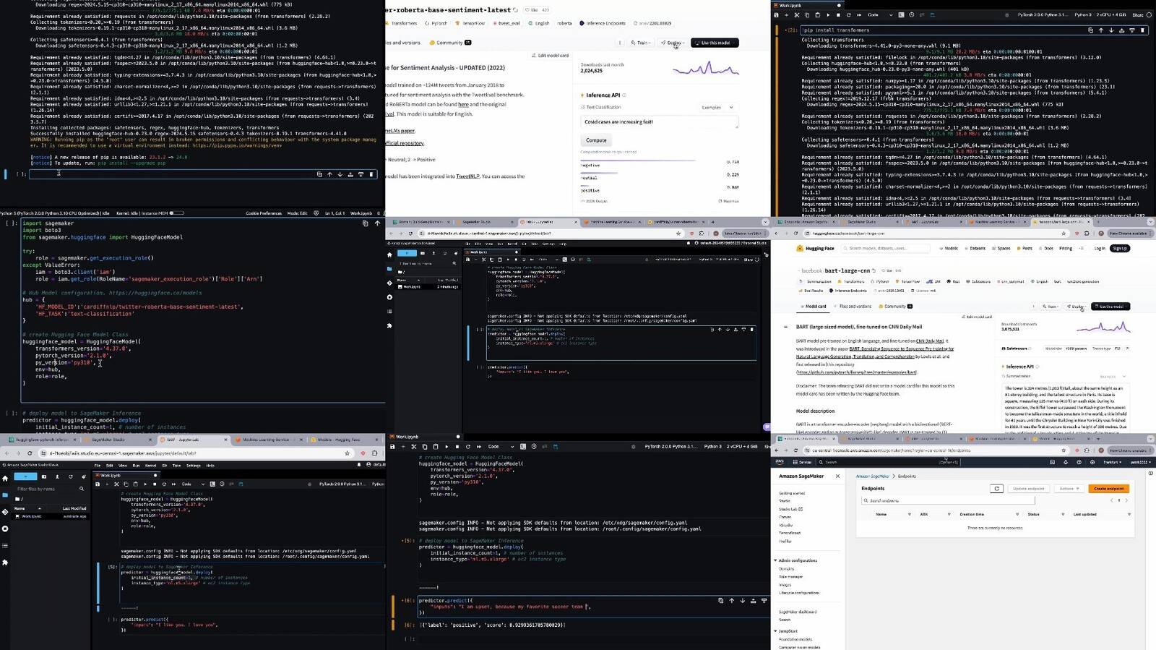Open Files and versions tab on bart-large-cnn page
The image size is (1156, 650).
(x=852, y=307)
